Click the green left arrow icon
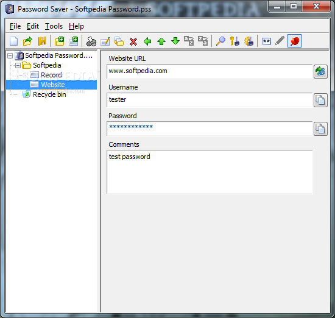335x318 pixels. (147, 41)
